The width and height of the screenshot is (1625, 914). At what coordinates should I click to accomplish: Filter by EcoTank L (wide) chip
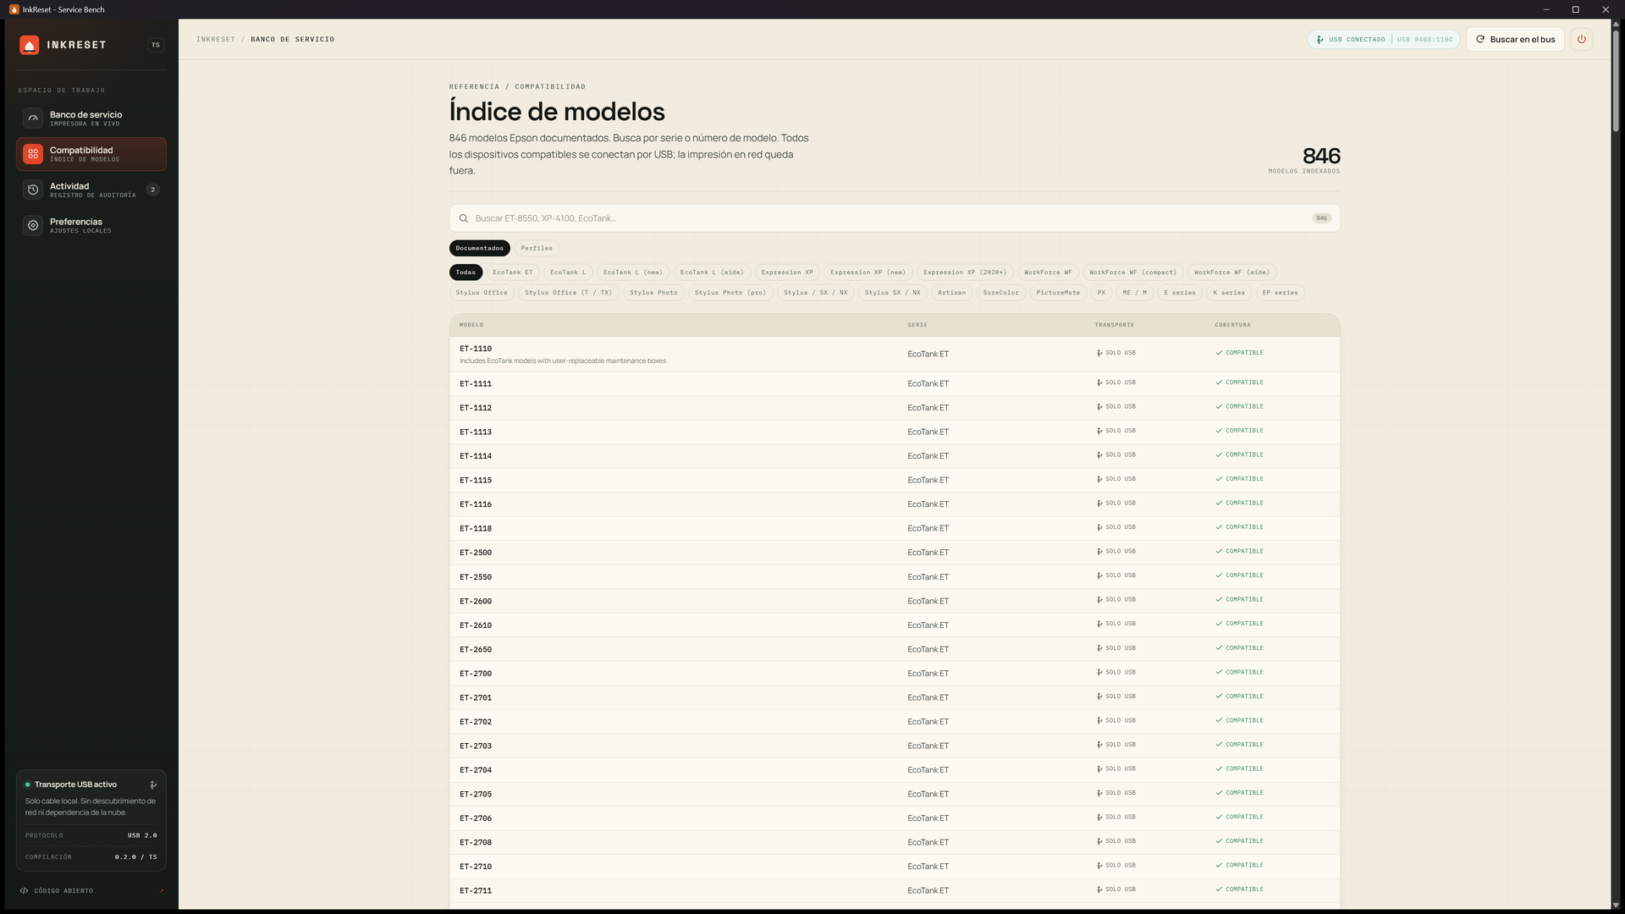(712, 273)
